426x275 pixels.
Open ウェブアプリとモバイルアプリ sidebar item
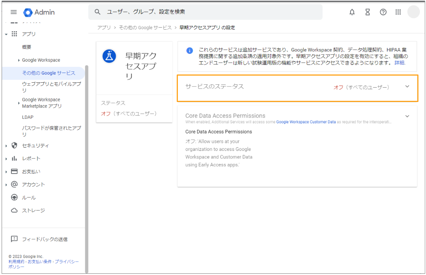pyautogui.click(x=52, y=87)
